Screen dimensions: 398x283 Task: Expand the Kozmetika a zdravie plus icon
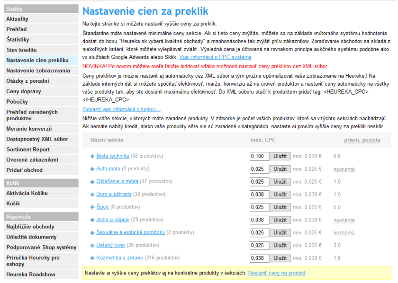(92, 258)
